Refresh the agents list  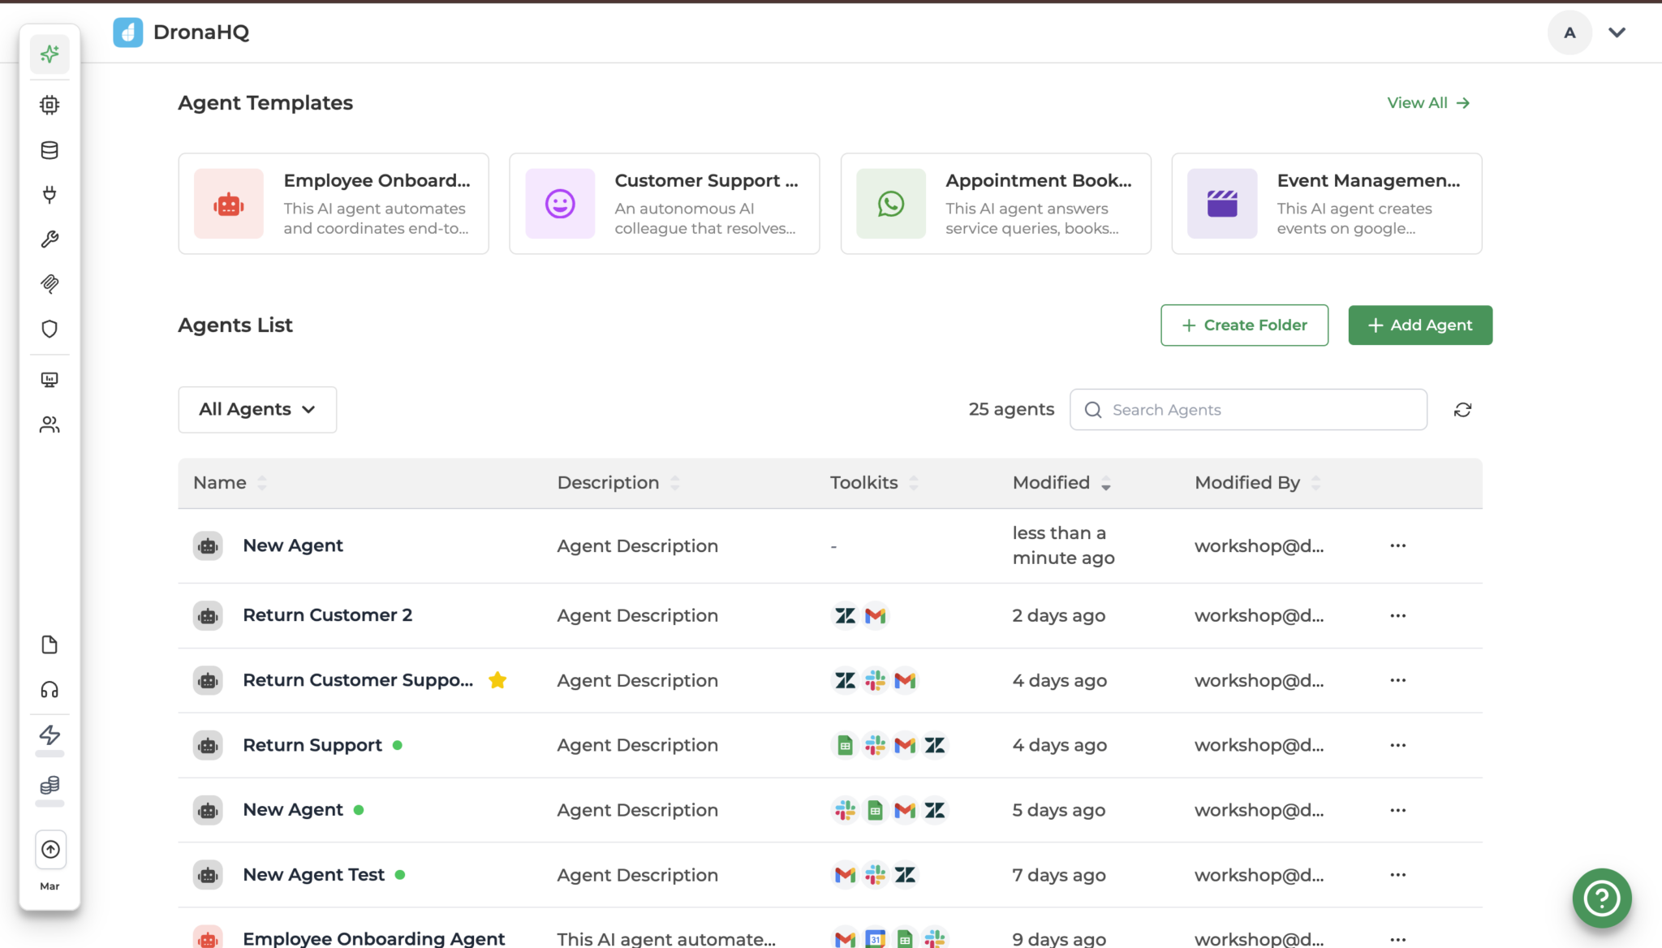[1462, 410]
